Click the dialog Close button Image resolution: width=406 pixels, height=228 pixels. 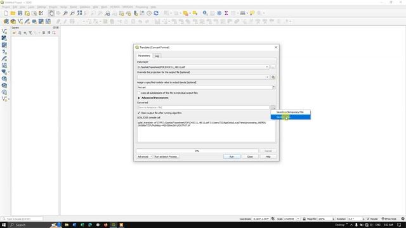(x=249, y=156)
